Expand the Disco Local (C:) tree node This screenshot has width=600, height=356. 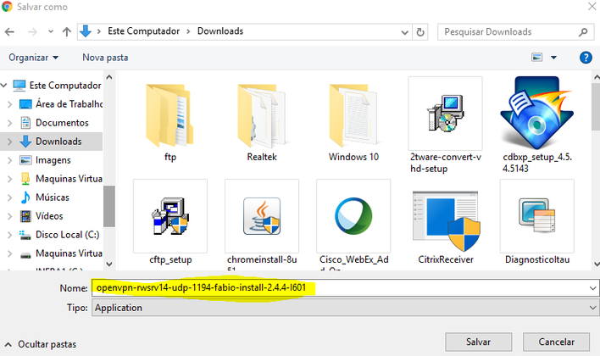coord(10,235)
